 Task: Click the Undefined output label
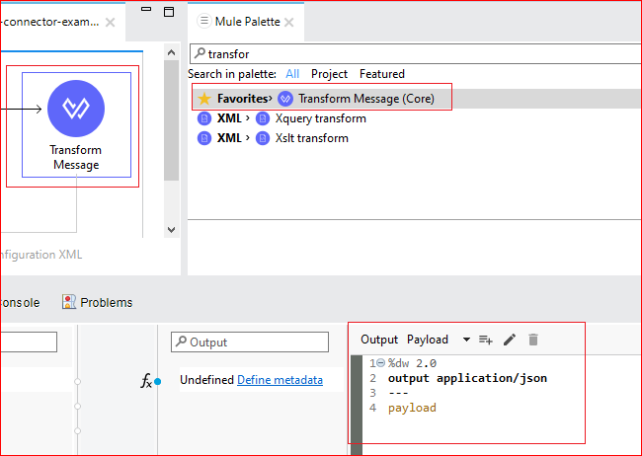[206, 380]
